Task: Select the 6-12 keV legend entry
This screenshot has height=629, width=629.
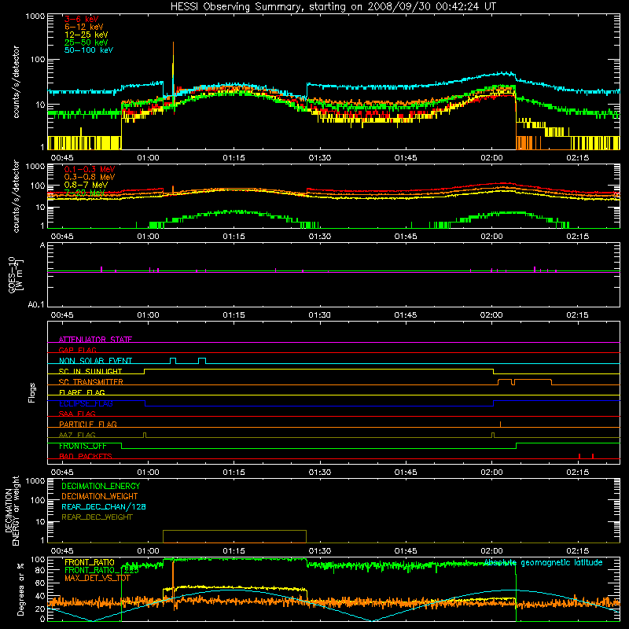Action: 83,27
